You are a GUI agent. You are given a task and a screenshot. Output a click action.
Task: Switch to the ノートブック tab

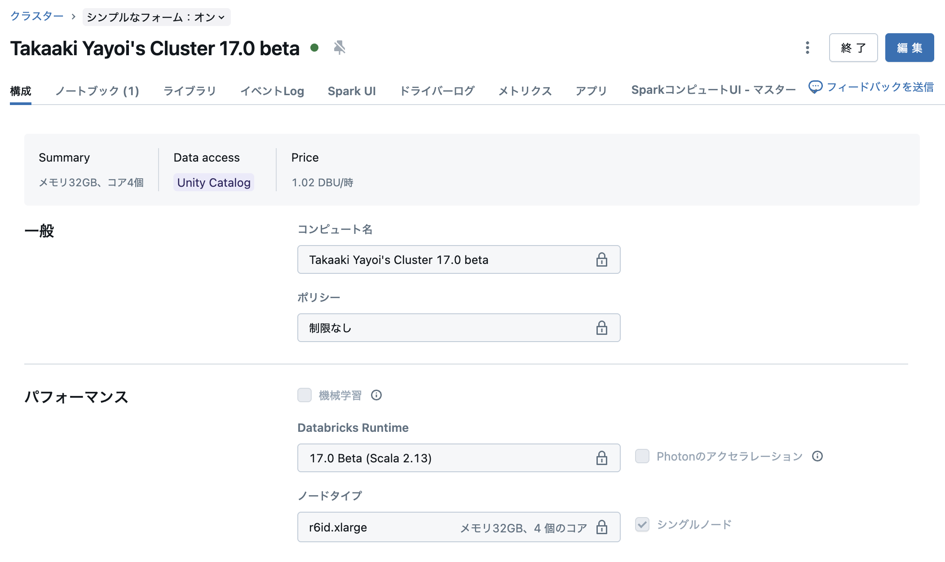coord(97,91)
